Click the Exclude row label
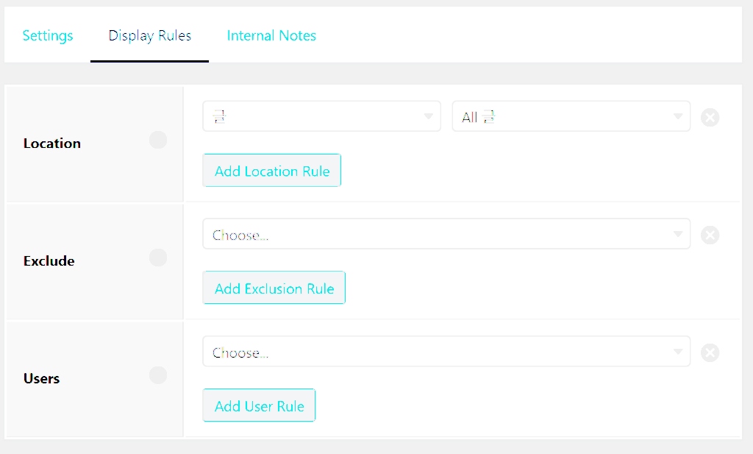The width and height of the screenshot is (753, 454). 49,261
